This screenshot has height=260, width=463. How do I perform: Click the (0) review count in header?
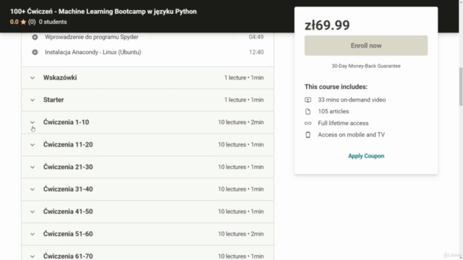point(32,22)
